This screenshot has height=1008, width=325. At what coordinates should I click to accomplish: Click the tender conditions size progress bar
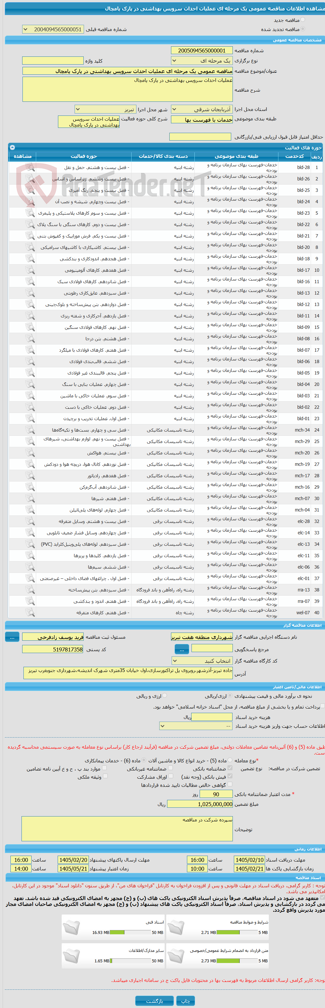tap(237, 932)
